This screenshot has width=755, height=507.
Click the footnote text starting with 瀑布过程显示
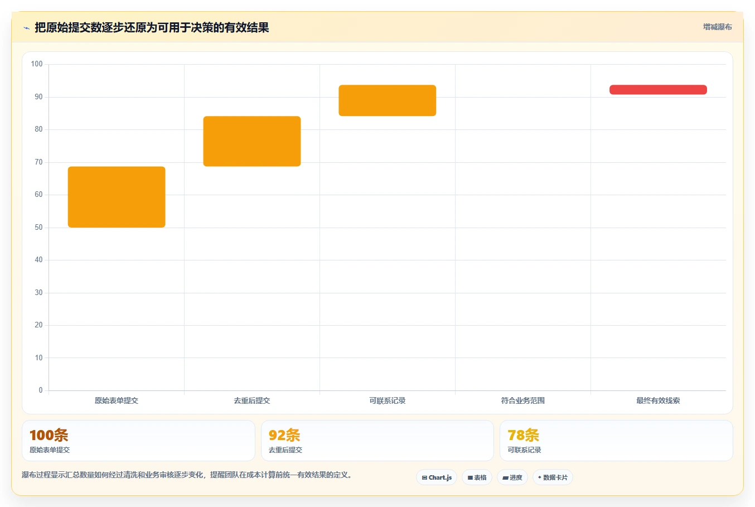(x=188, y=475)
